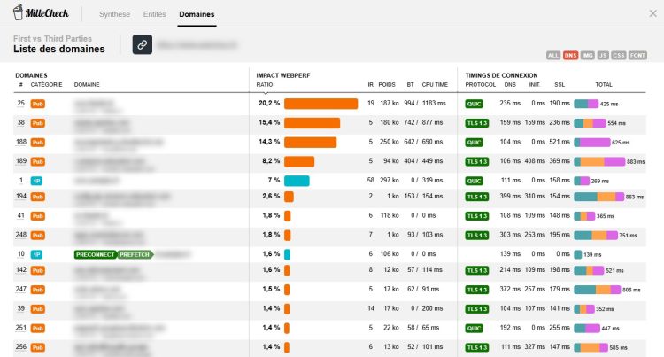The width and height of the screenshot is (664, 357).
Task: Click the 14,3 % ratio value
Action: coord(269,142)
